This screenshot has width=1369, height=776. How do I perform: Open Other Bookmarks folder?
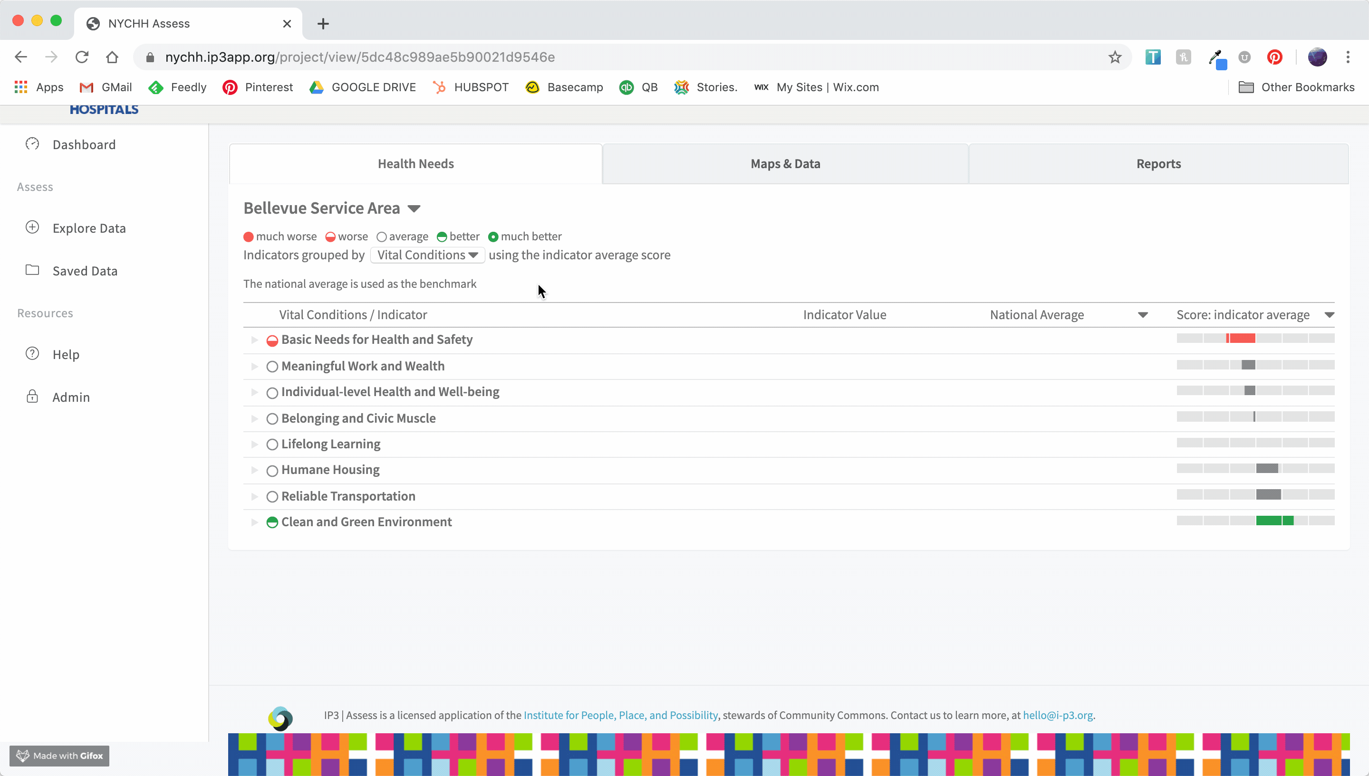[1296, 87]
